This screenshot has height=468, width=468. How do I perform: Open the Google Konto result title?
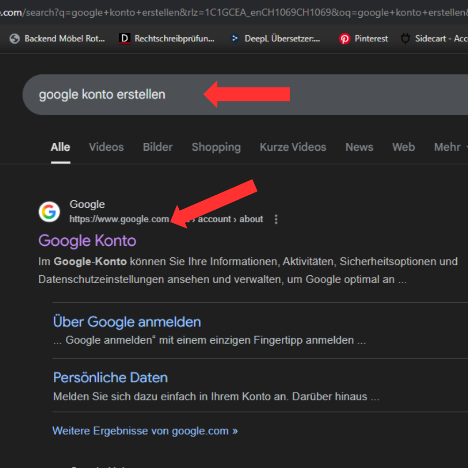(87, 241)
